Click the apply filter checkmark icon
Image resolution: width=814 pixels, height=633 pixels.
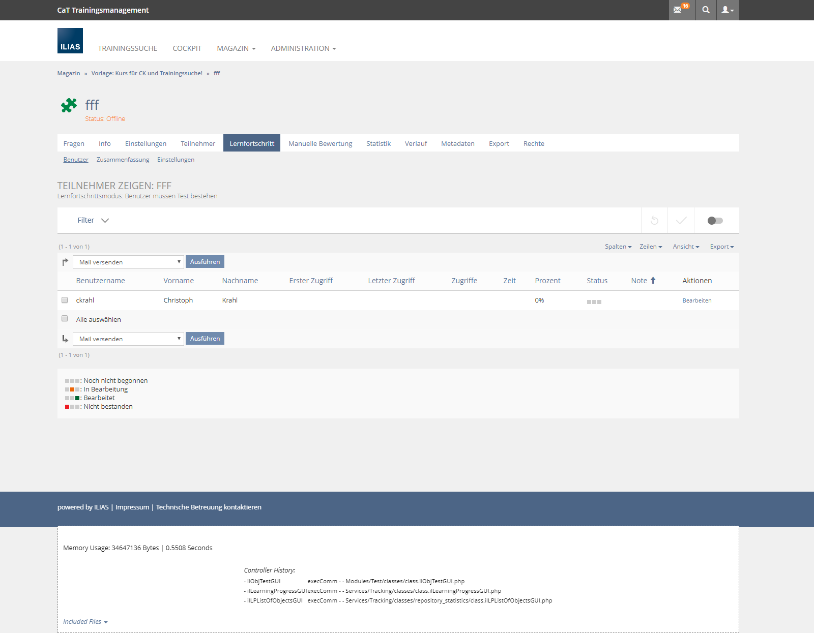[681, 220]
